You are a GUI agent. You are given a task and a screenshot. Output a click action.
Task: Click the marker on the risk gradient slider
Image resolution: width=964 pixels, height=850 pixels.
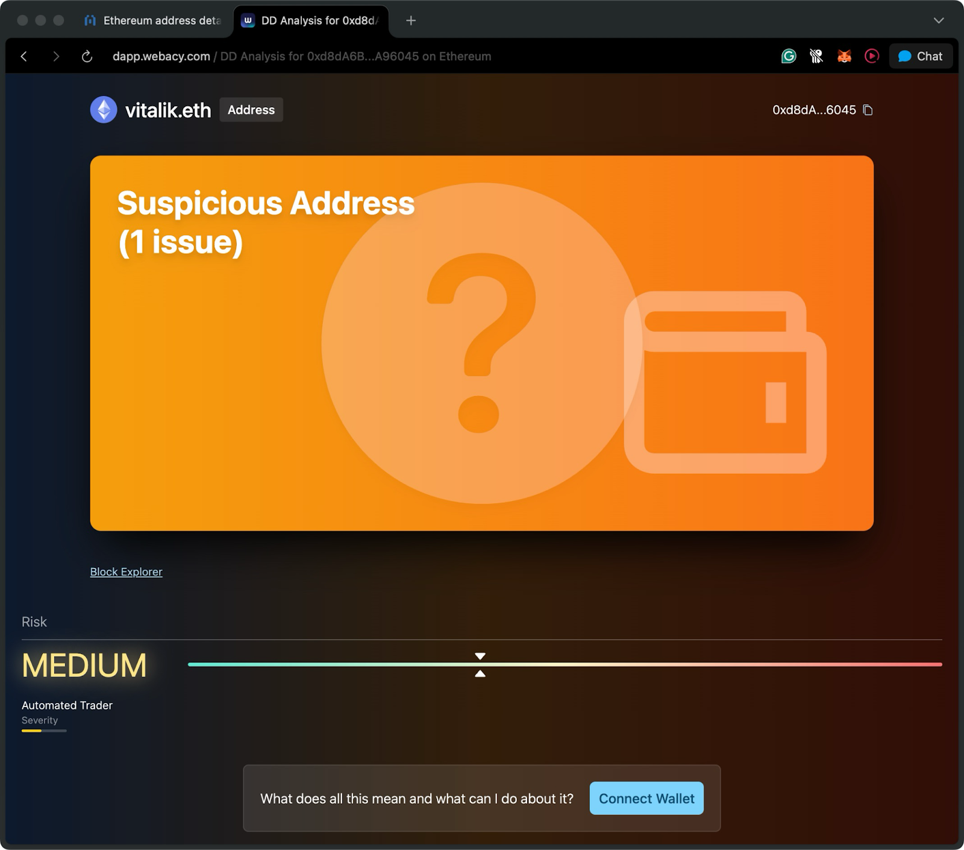[480, 664]
